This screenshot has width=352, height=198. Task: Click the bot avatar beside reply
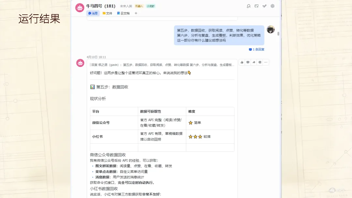pyautogui.click(x=80, y=63)
